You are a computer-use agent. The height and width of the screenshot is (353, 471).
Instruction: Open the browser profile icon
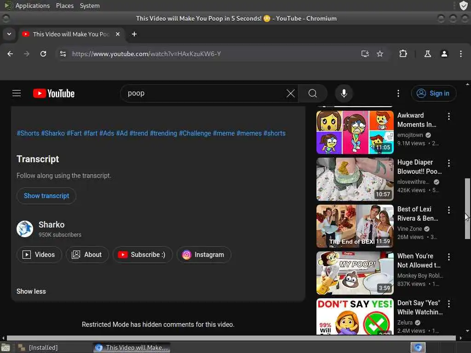pos(444,54)
